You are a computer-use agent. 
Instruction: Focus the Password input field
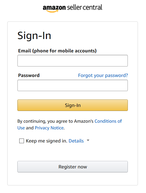tap(73, 86)
